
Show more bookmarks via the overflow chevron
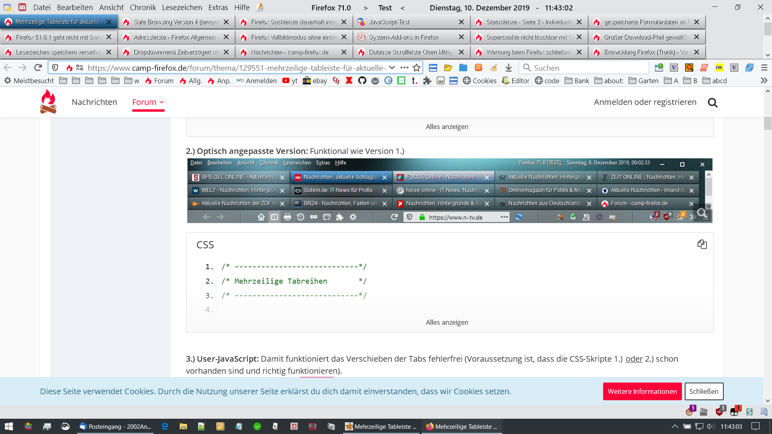[764, 81]
